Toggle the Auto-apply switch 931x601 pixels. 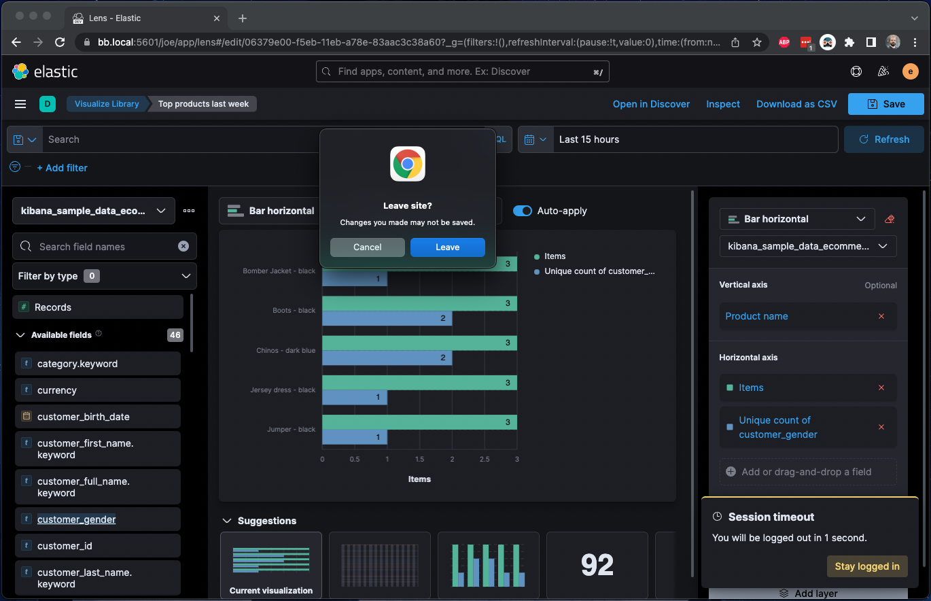click(x=523, y=211)
